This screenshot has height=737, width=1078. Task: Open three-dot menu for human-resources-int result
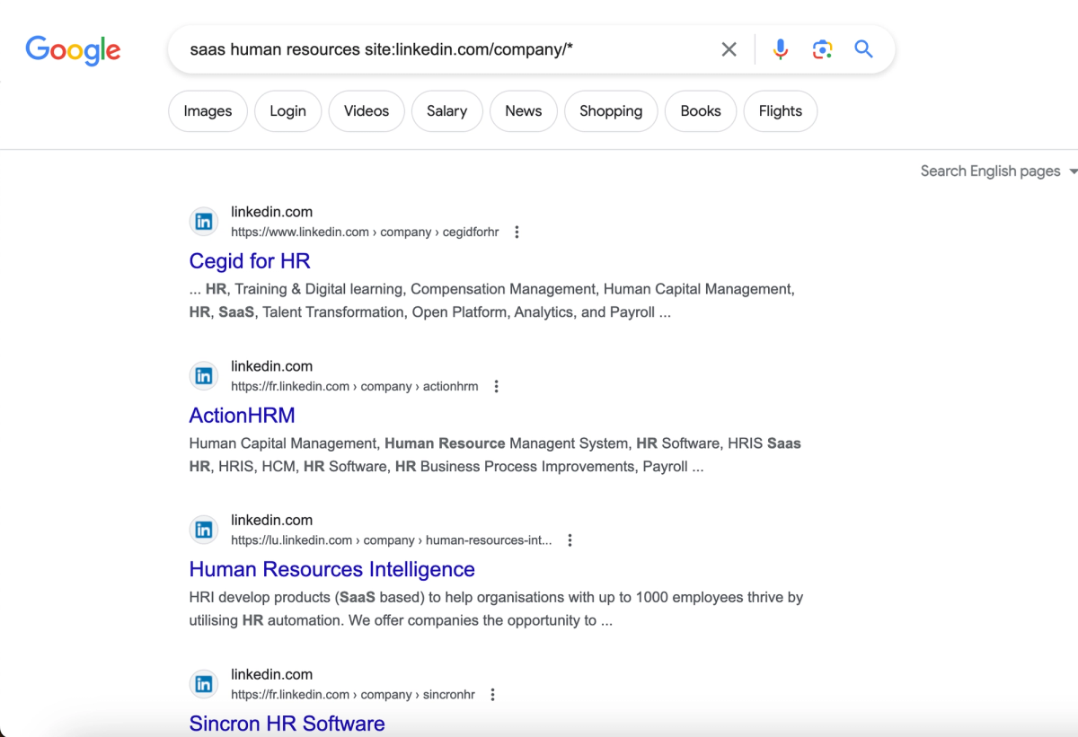570,540
